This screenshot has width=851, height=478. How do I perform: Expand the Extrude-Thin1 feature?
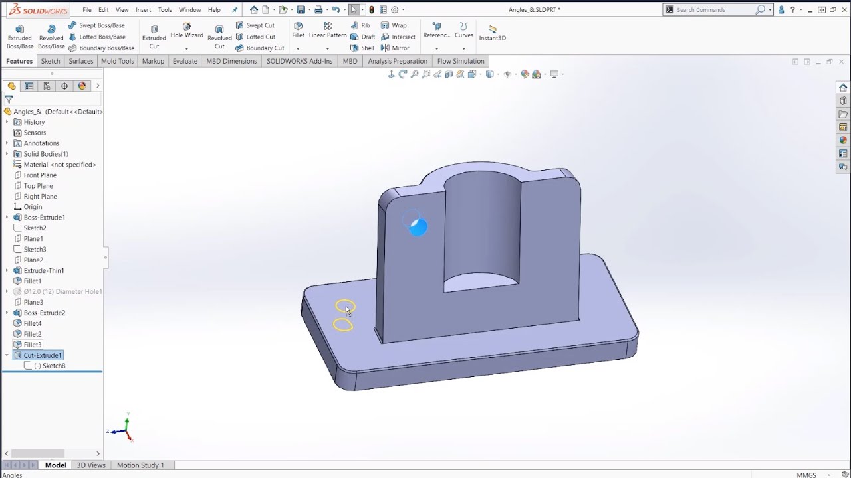point(7,271)
